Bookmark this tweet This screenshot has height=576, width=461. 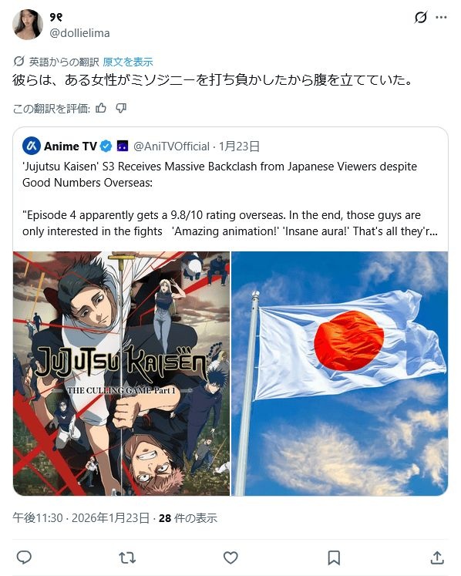(x=334, y=557)
